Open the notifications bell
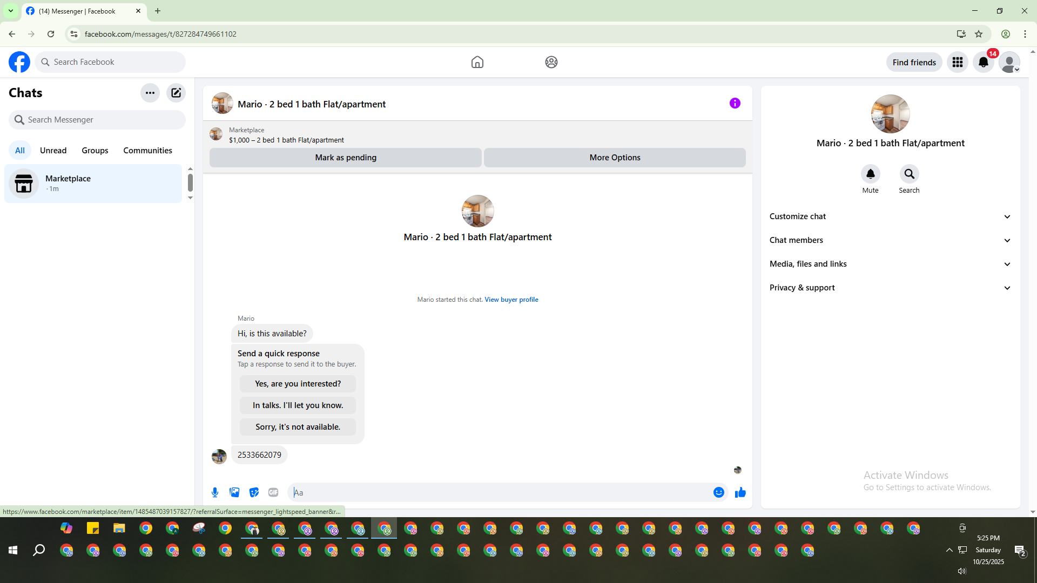This screenshot has width=1037, height=583. 983,62
